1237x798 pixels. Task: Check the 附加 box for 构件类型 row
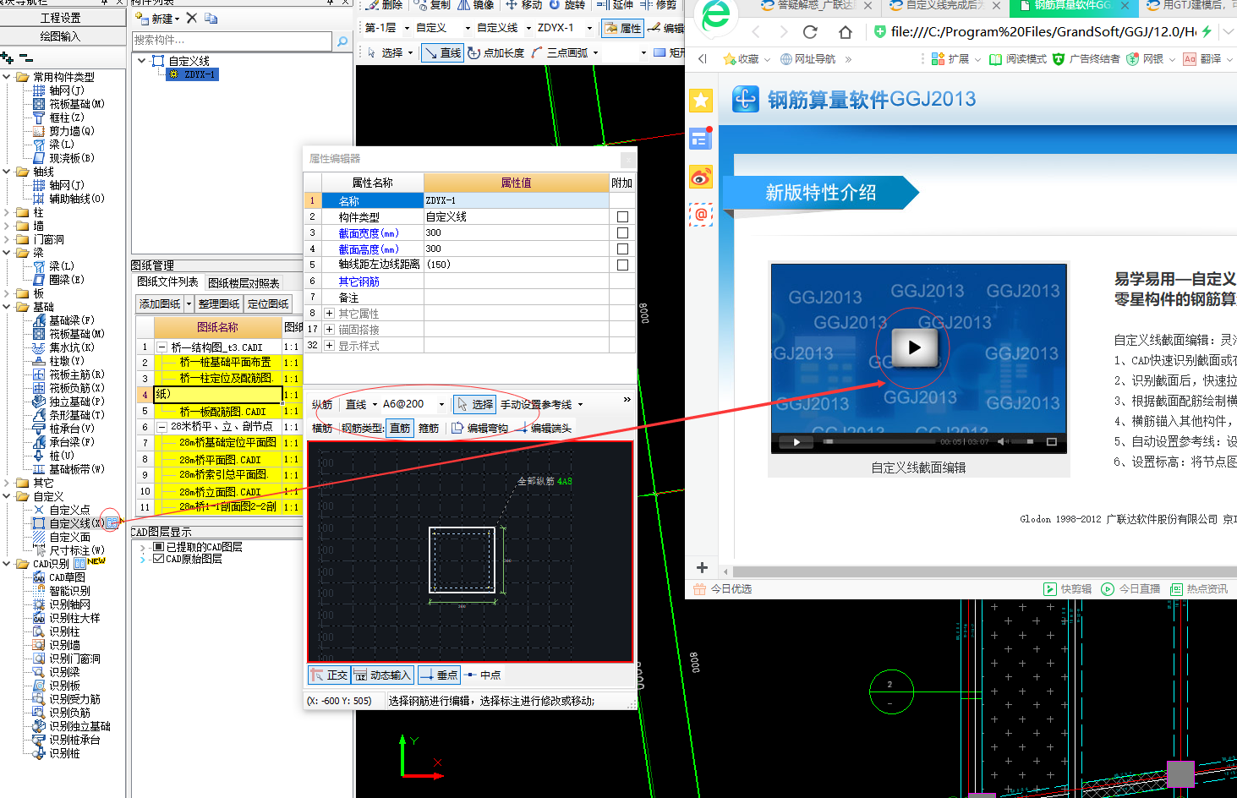(x=622, y=216)
